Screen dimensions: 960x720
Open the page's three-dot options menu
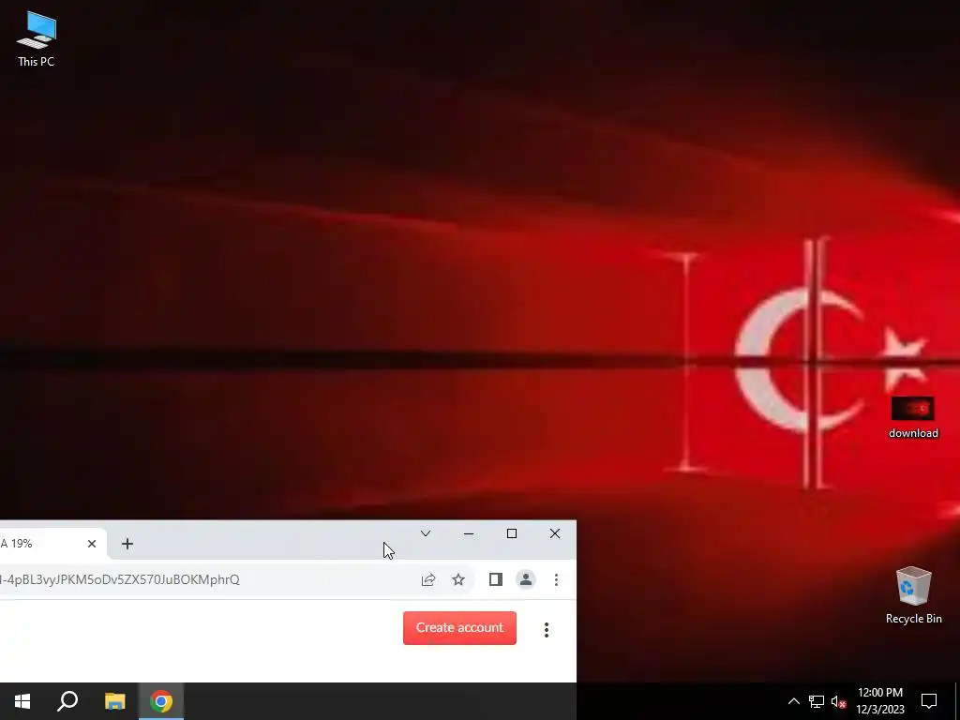tap(547, 630)
